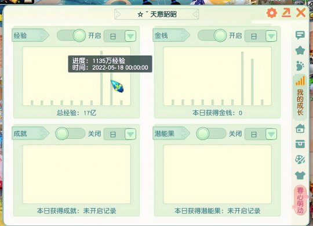Select the star sidebar icon
Image resolution: width=313 pixels, height=226 pixels.
coord(300,50)
